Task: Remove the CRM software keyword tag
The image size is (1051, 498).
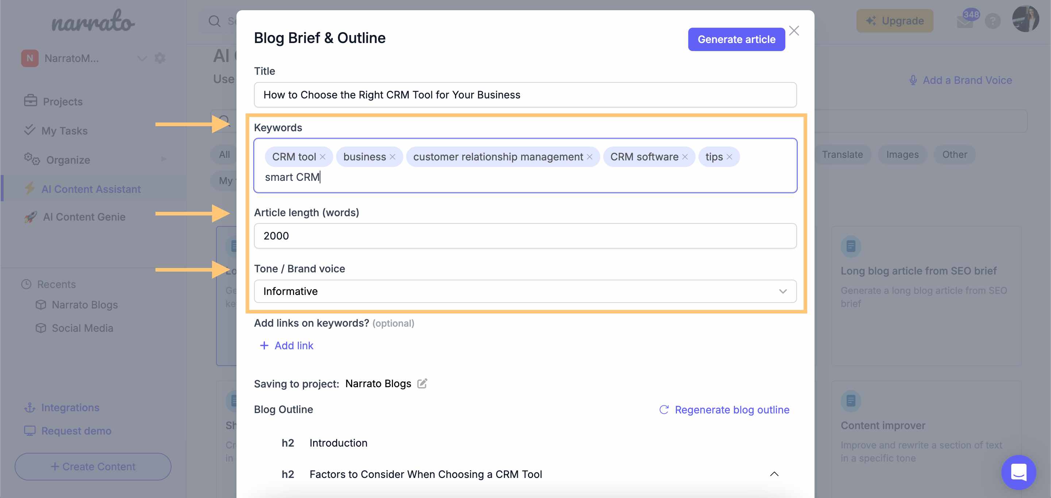Action: click(685, 157)
